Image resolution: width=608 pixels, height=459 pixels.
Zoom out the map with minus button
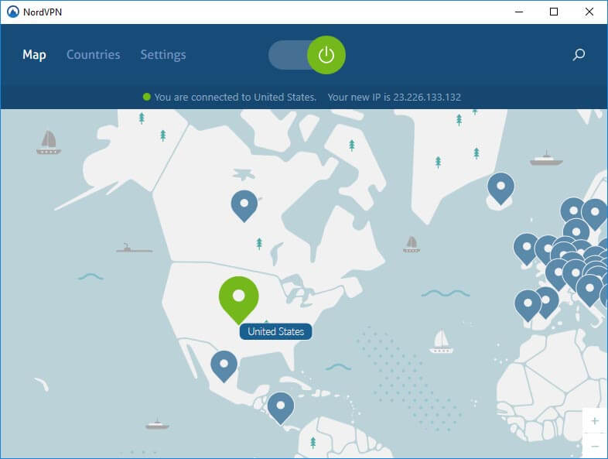pyautogui.click(x=595, y=446)
